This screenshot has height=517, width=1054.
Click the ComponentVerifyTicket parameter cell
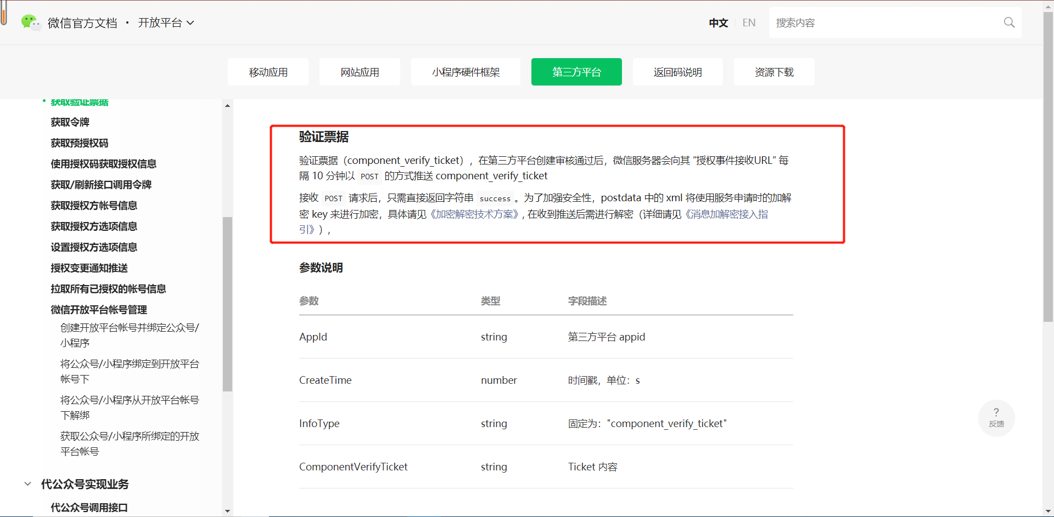click(x=353, y=467)
